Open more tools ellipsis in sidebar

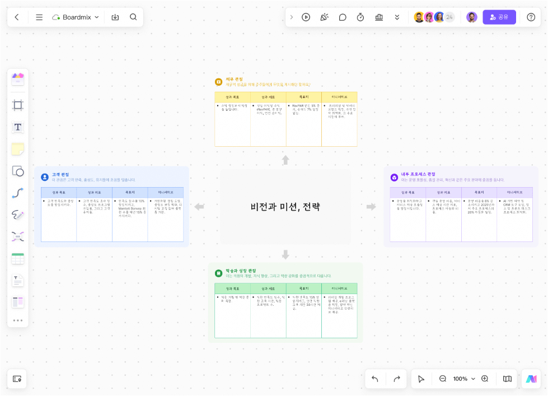click(x=18, y=320)
